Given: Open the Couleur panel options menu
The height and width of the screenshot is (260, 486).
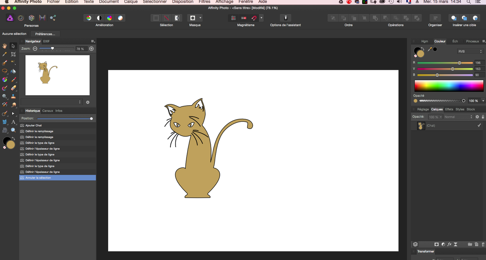Looking at the screenshot, I should 484,41.
